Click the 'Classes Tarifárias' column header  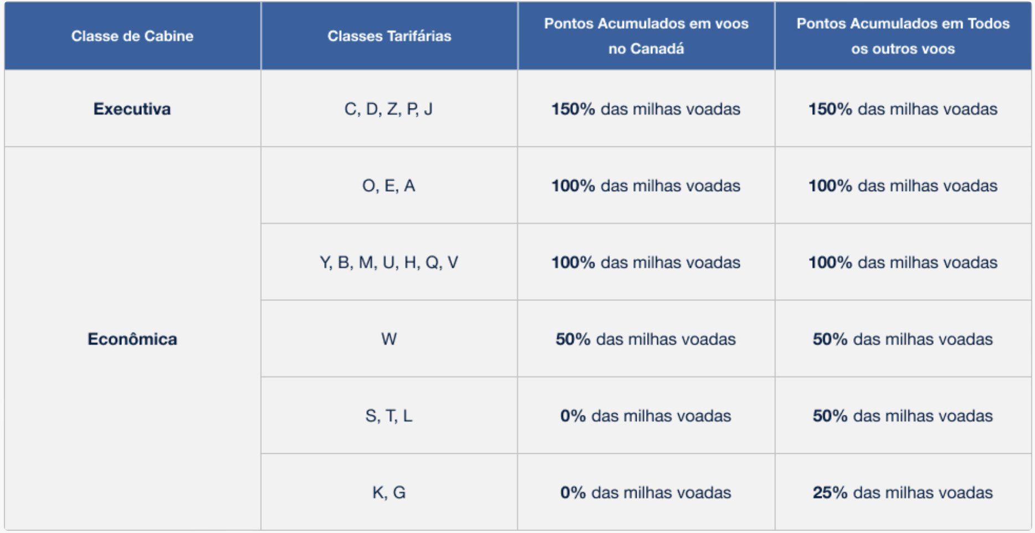pos(389,36)
